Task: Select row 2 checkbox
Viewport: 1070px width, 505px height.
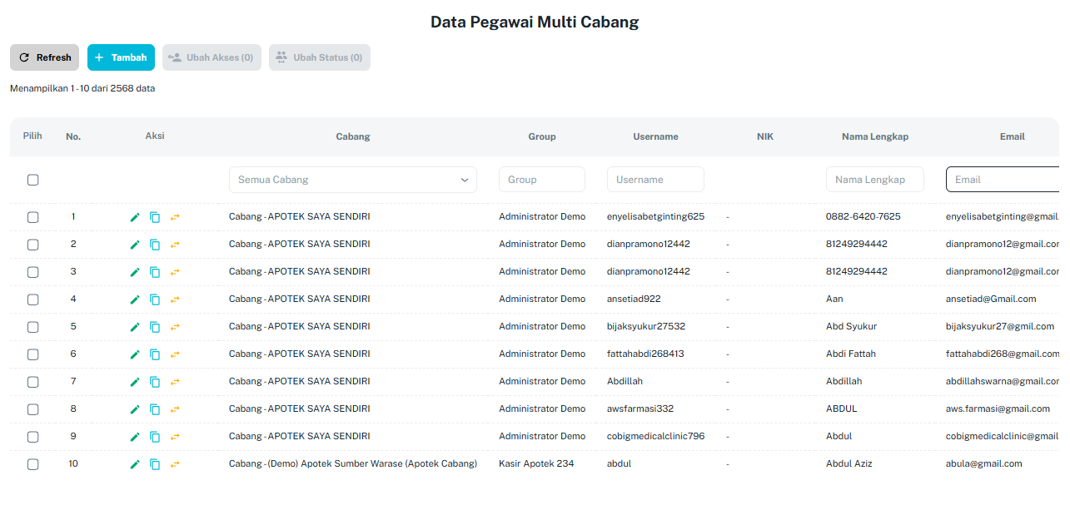Action: pyautogui.click(x=32, y=245)
